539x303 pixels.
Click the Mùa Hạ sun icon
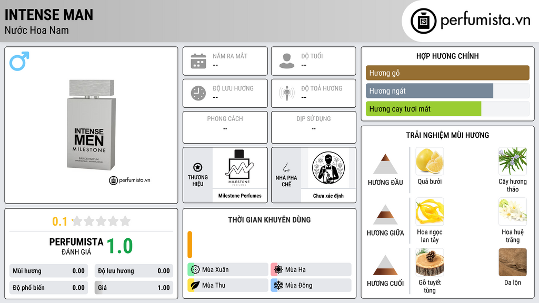278,269
